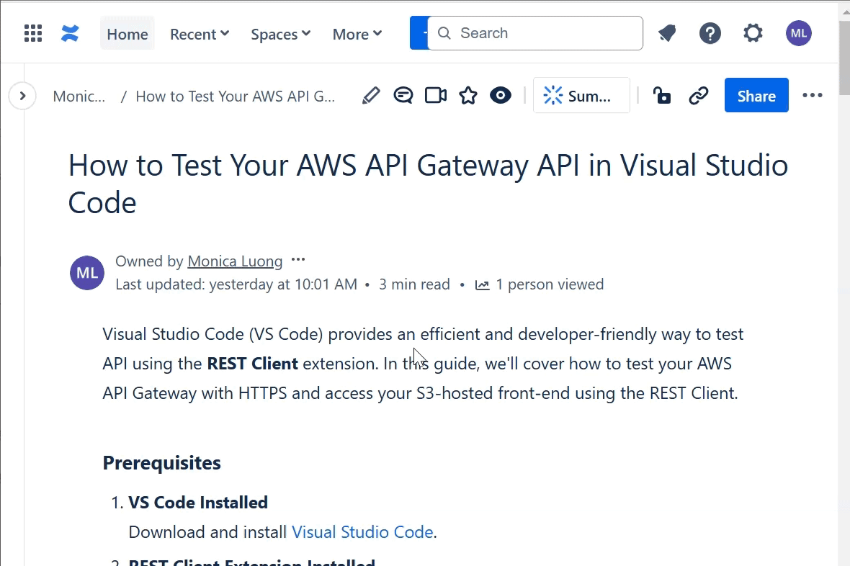
Task: Open the Visual Studio Code link
Action: [362, 532]
